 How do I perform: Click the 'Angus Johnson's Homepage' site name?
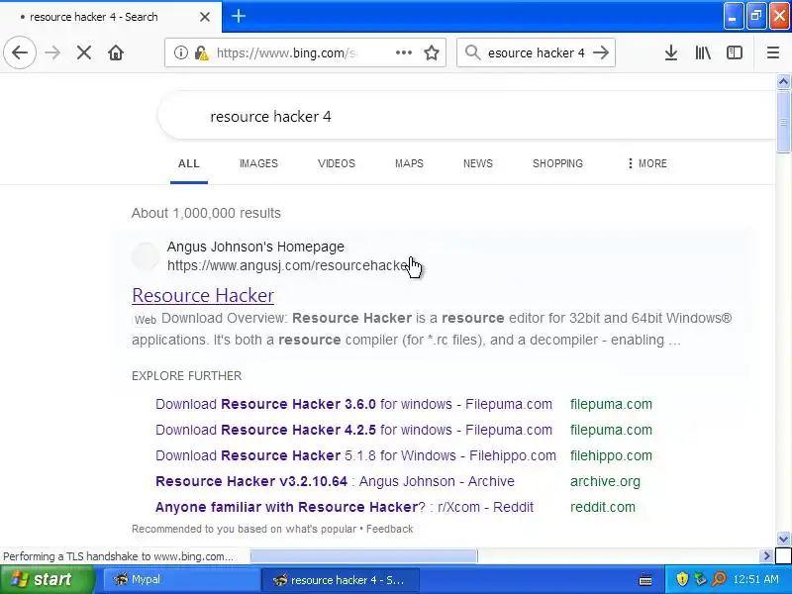coord(255,247)
